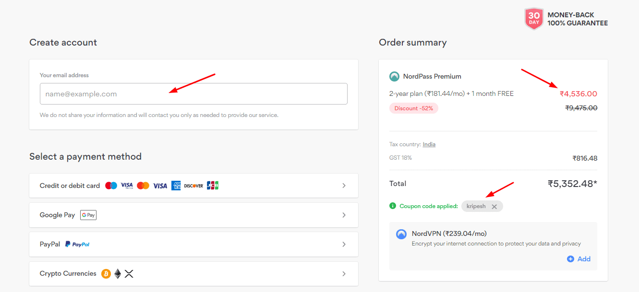Focus the email address input field

click(x=193, y=94)
